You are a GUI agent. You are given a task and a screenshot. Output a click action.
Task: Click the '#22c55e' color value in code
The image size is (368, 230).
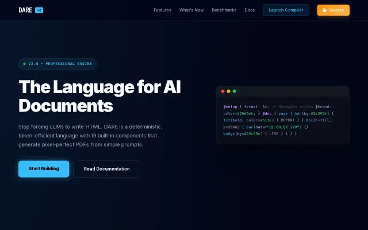252,134
